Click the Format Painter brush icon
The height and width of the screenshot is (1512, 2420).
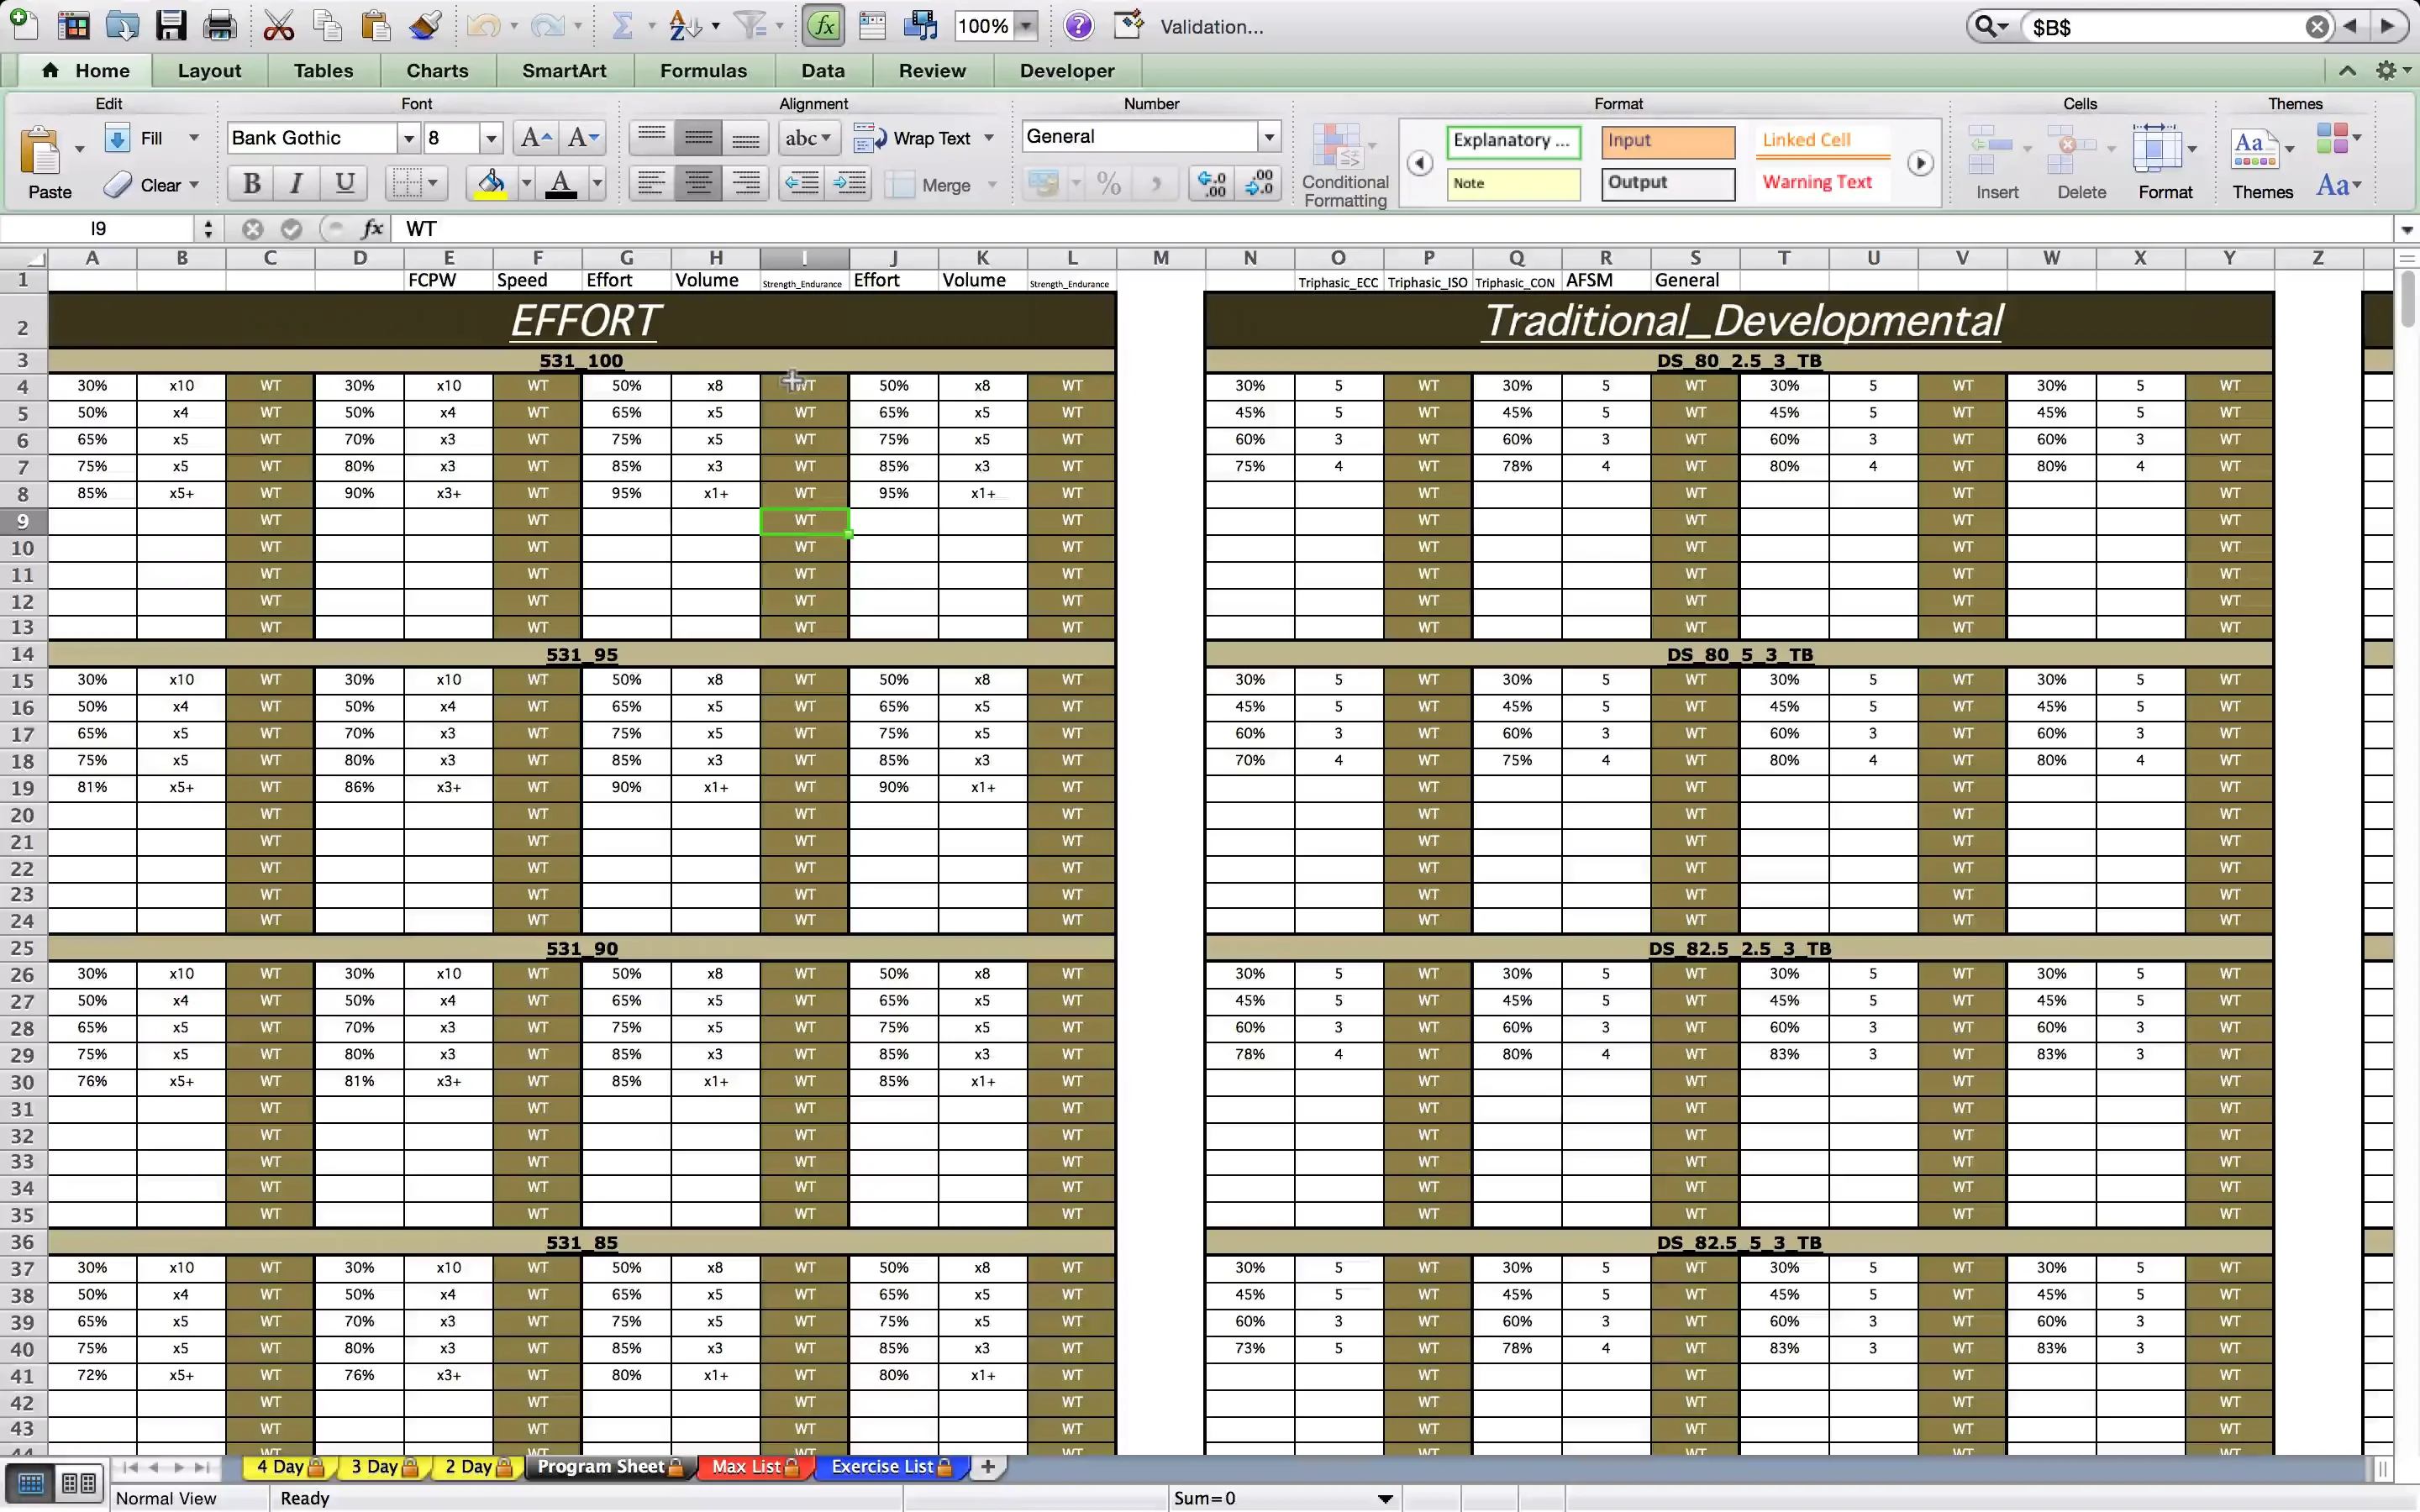[426, 26]
